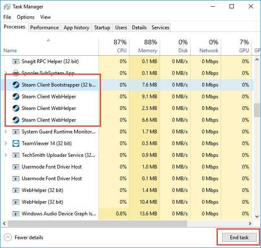Select Steam Client Bootstrapper (32 b... row

pyautogui.click(x=127, y=85)
